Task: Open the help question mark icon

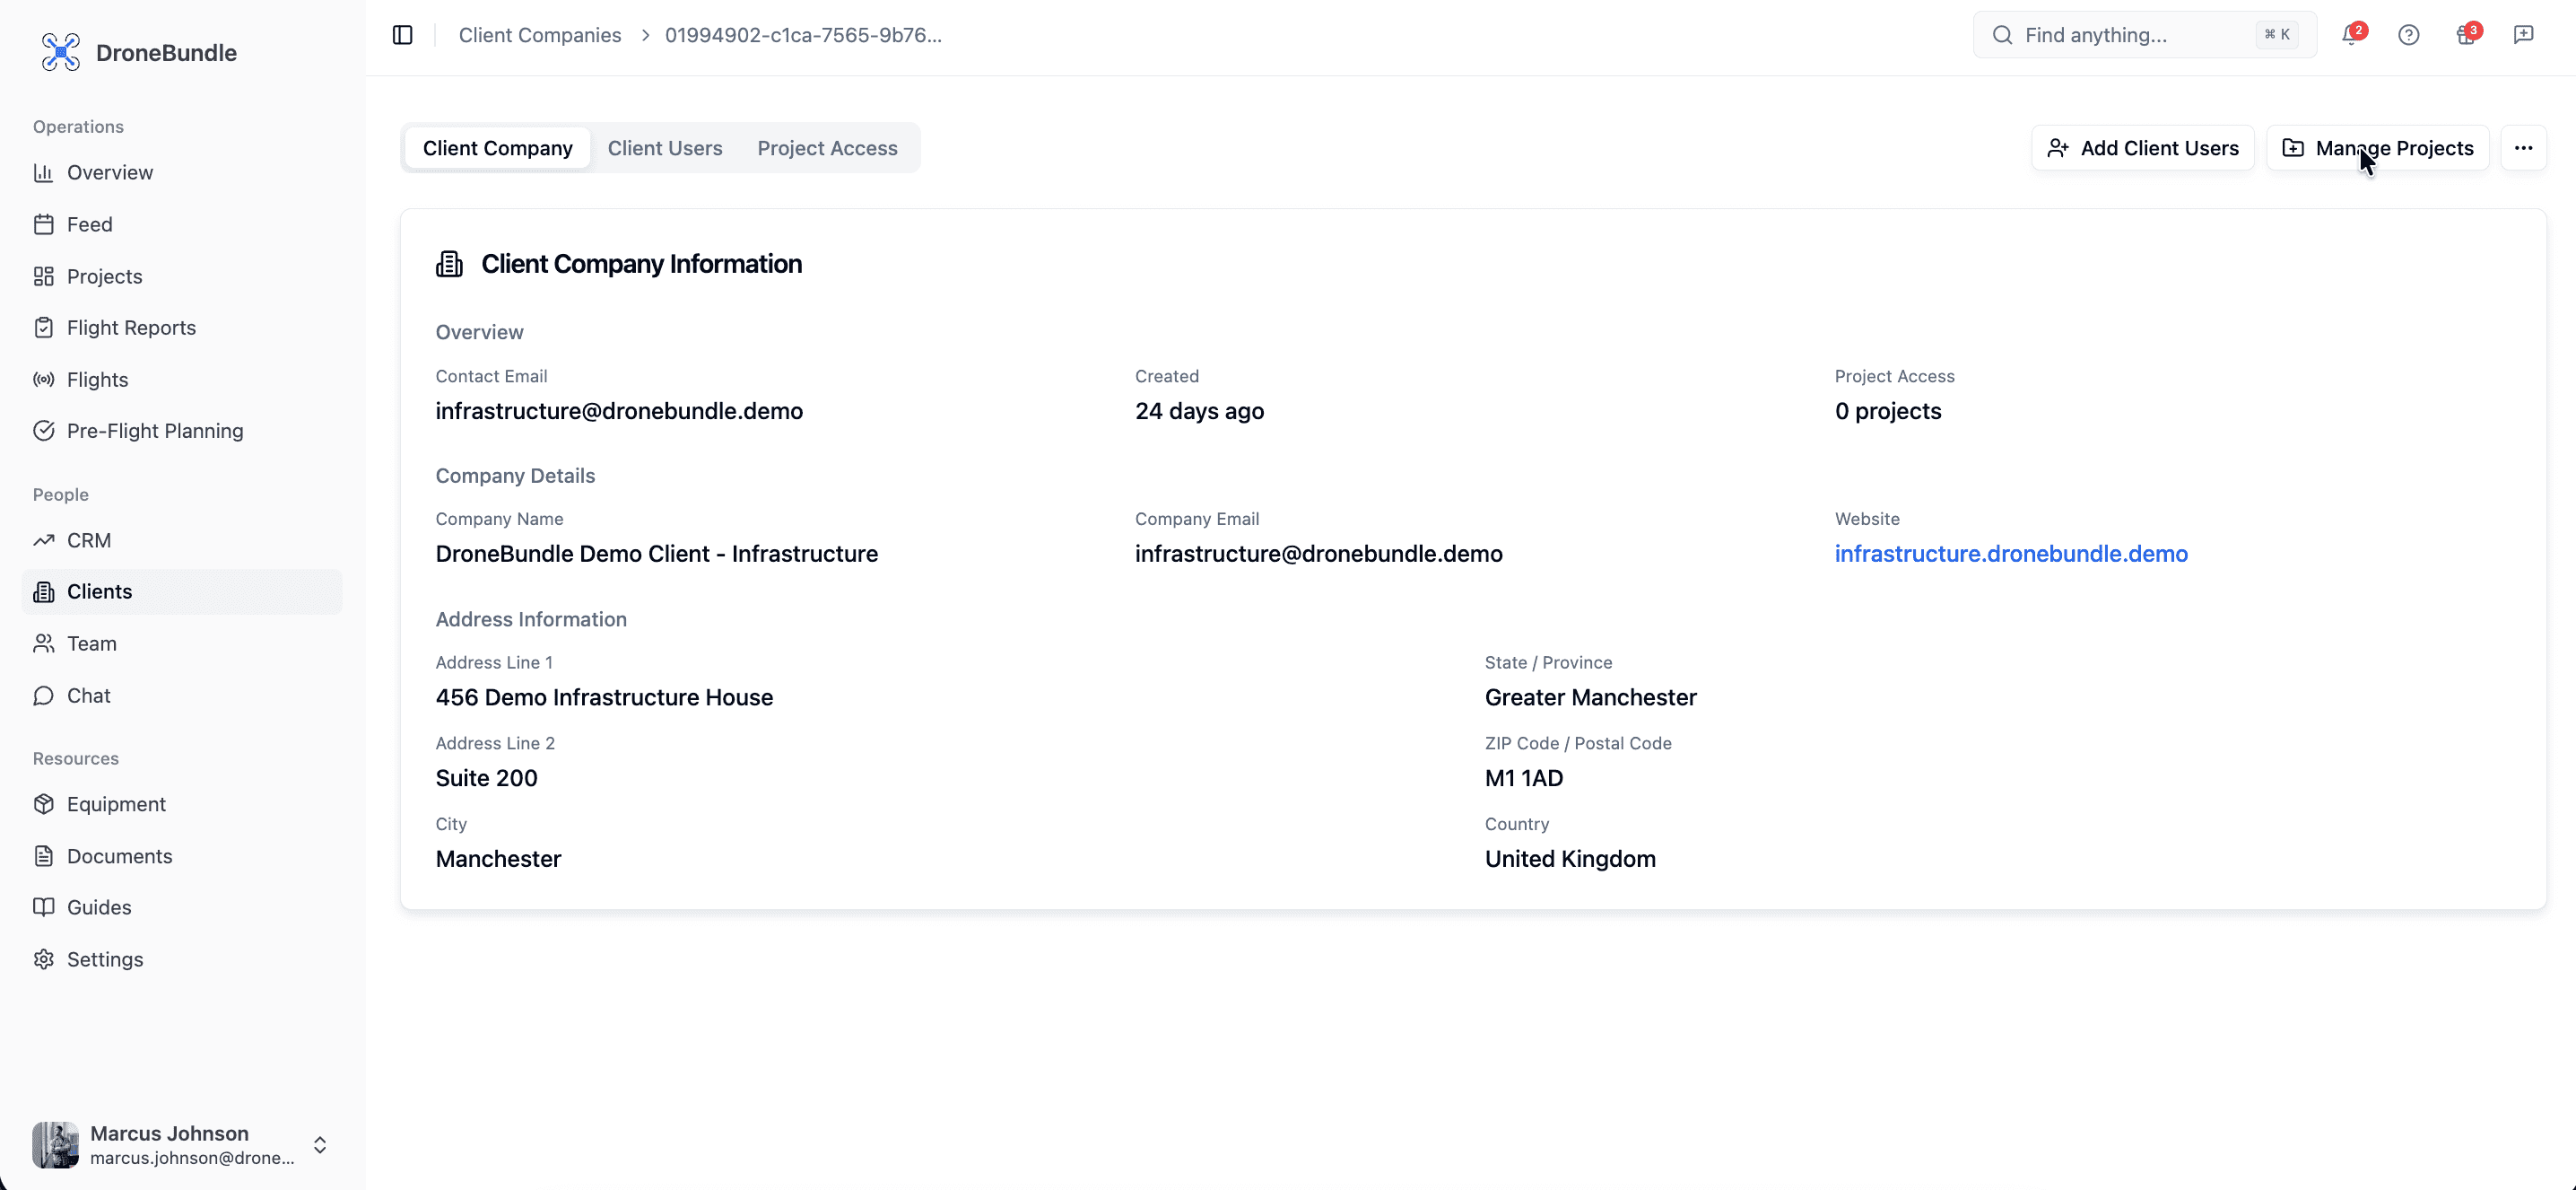Action: pos(2409,34)
